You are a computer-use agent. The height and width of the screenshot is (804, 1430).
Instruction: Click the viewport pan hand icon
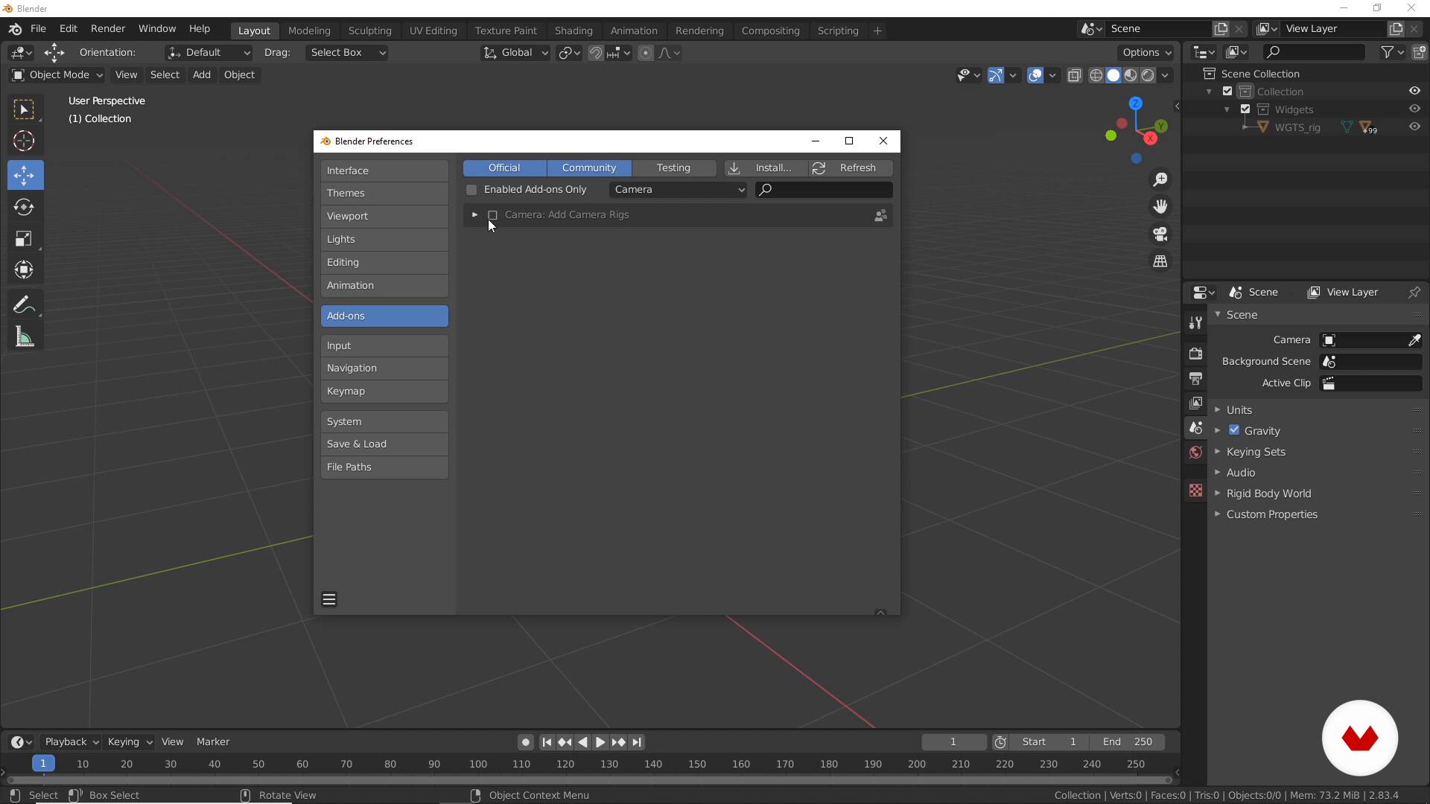1160,206
